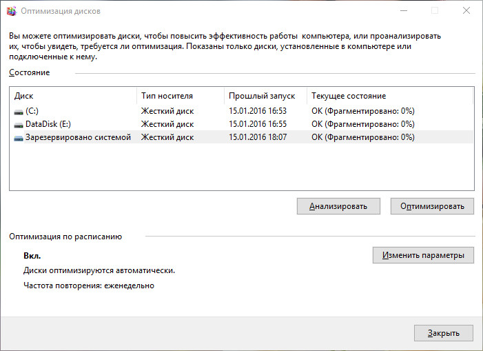This screenshot has height=351, width=483.
Task: Click the Оптимизировать button
Action: pyautogui.click(x=432, y=206)
